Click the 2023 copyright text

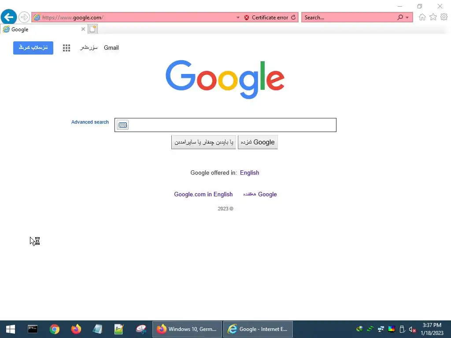pos(225,209)
